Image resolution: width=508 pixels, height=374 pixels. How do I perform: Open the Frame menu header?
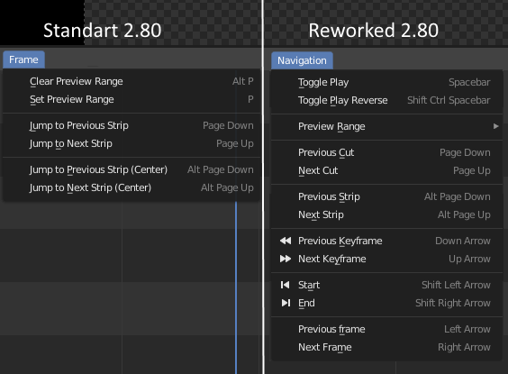(23, 59)
